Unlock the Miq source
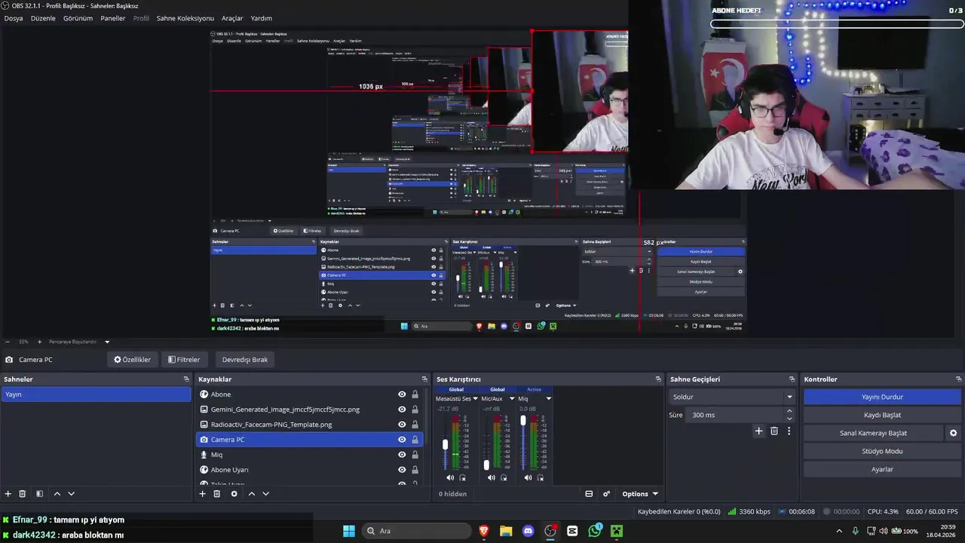965x543 pixels. 415,455
